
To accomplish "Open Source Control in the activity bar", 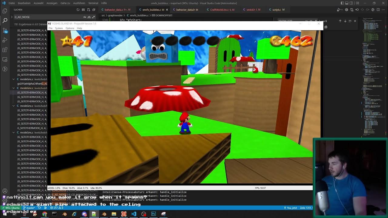I will 5,30.
